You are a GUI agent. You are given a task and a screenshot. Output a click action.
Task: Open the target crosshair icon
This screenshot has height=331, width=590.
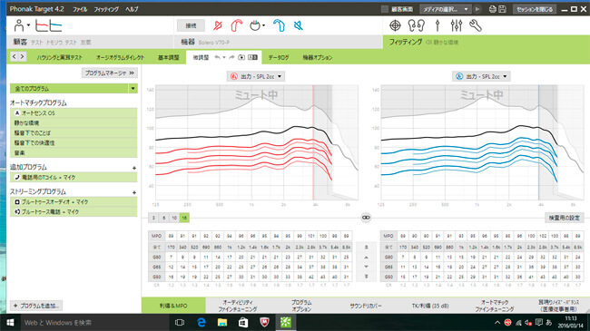tap(395, 25)
